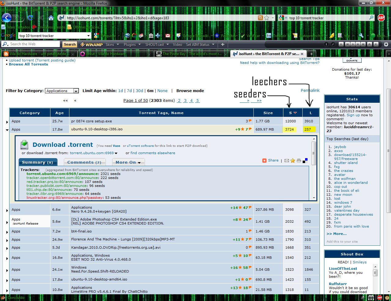
Task: Open the torrent.ubuntu.com:6969 source dropdown arrow
Action: [x=116, y=153]
